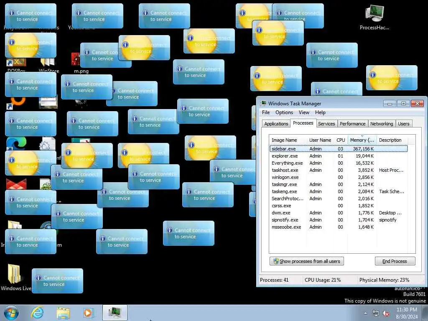Image resolution: width=428 pixels, height=321 pixels.
Task: Click the CPU Usage: 21% status entry
Action: 323,280
